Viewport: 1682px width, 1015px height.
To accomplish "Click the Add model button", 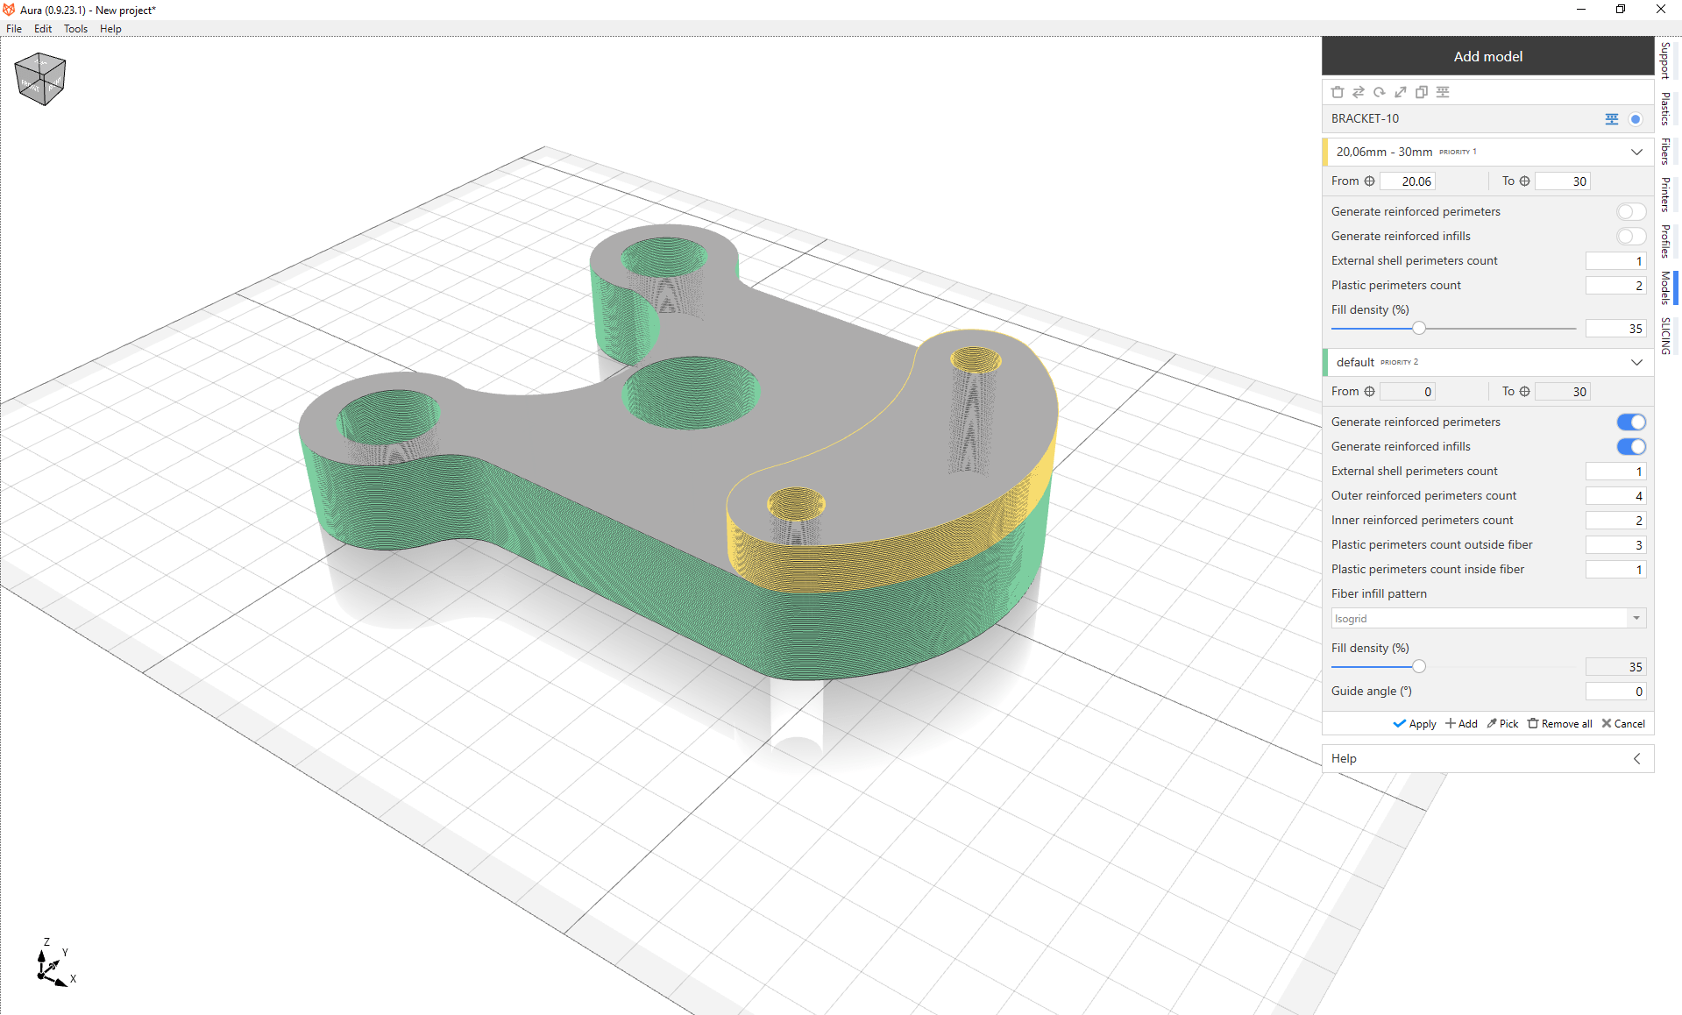I will [x=1487, y=56].
